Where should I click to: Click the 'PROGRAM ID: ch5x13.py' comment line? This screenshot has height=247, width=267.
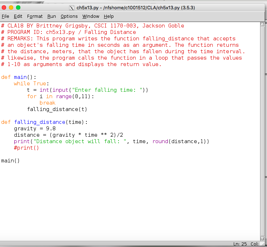coord(69,32)
